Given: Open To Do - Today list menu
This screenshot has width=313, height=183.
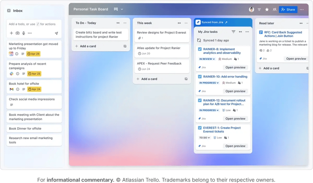Looking at the screenshot, I should pyautogui.click(x=125, y=23).
